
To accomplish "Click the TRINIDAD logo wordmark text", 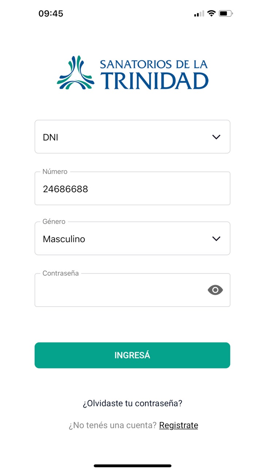I will click(x=154, y=81).
